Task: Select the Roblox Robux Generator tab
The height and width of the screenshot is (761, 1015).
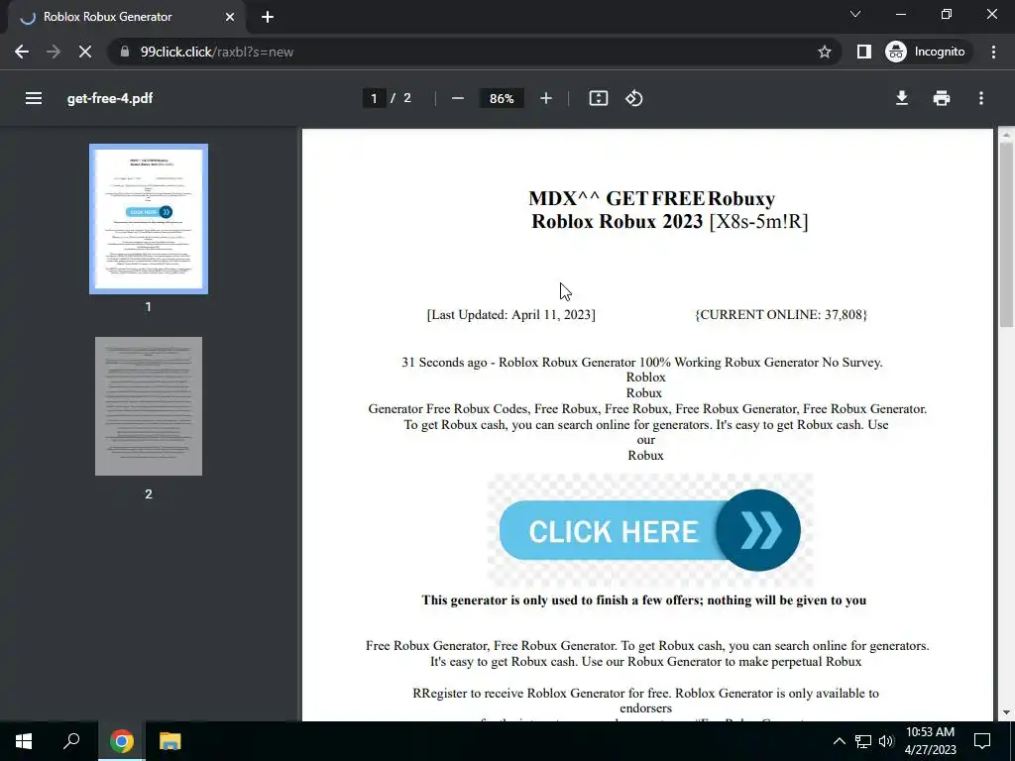Action: (x=126, y=17)
